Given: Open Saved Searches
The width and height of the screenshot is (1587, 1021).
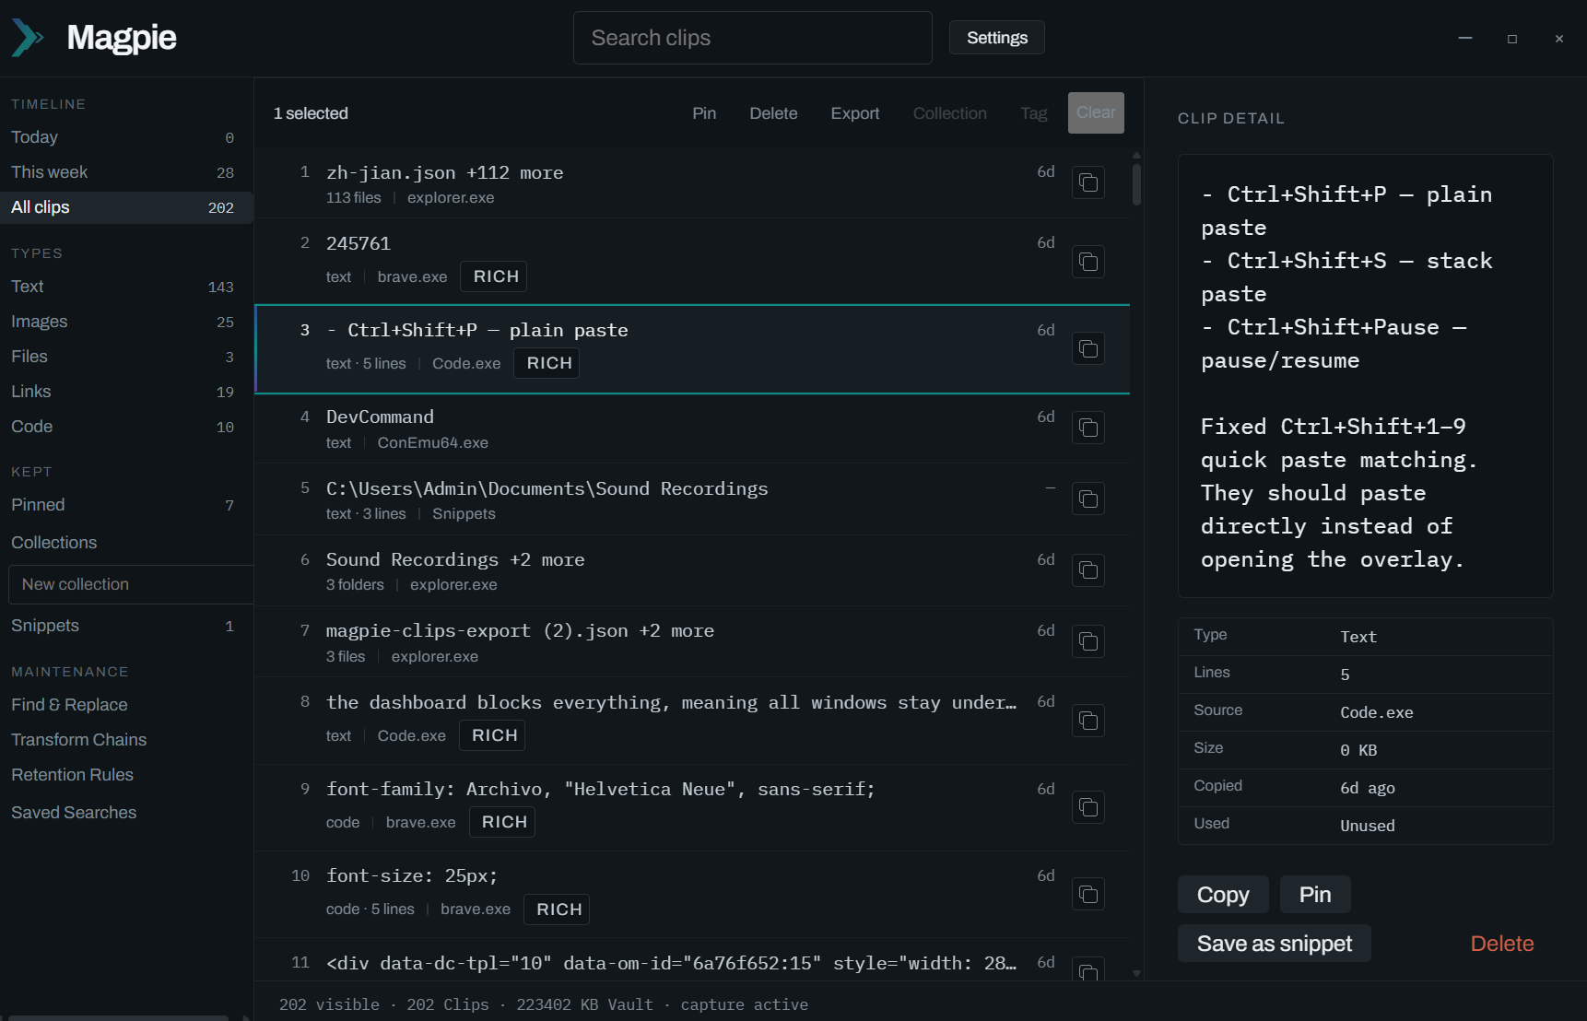Looking at the screenshot, I should tap(74, 813).
